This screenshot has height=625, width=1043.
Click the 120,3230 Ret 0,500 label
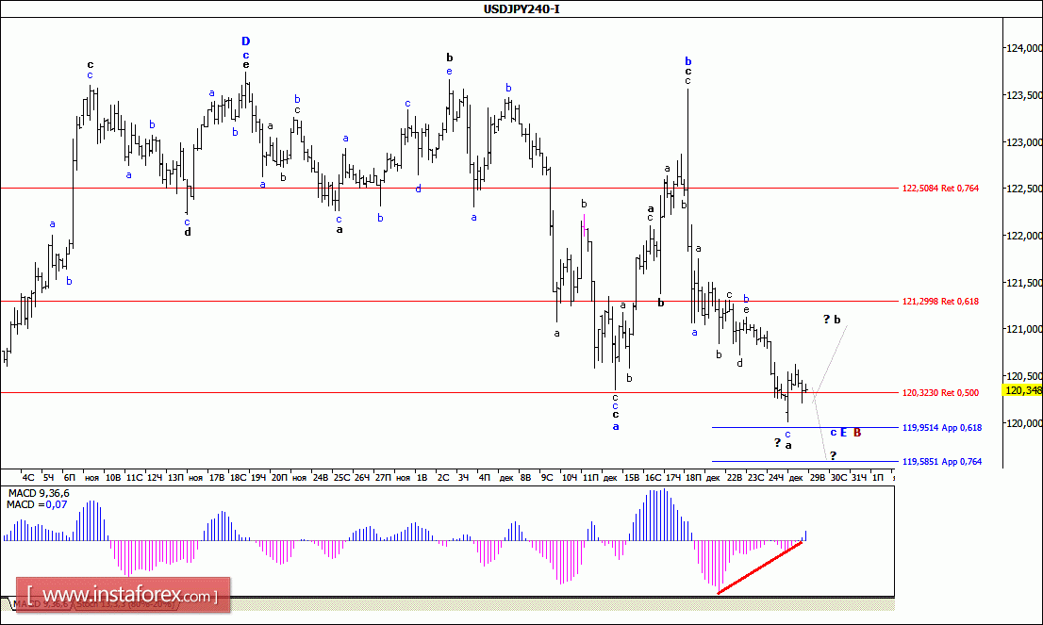(x=940, y=393)
